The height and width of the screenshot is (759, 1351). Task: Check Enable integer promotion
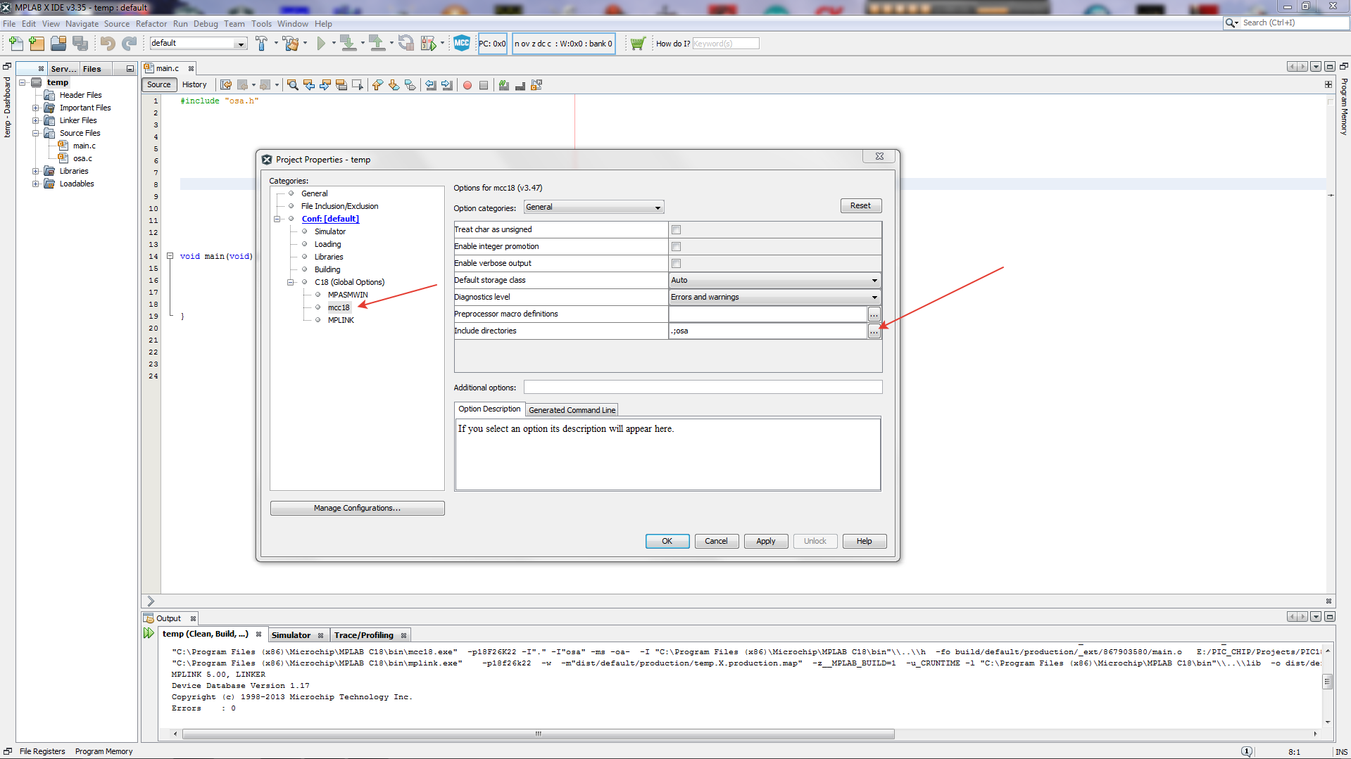click(676, 247)
